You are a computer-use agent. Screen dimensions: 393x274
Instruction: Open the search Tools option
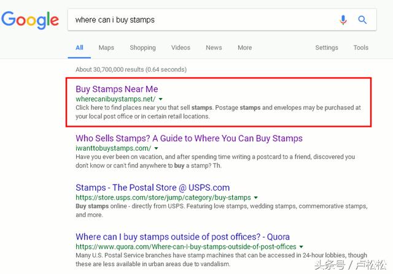coord(361,48)
